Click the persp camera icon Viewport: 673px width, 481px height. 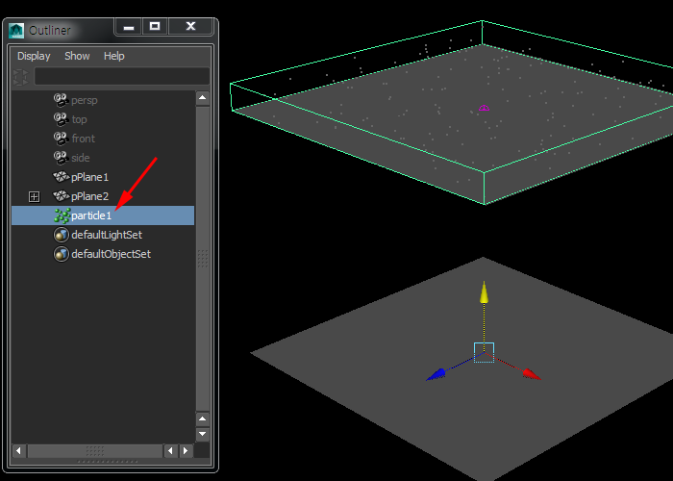pos(61,100)
